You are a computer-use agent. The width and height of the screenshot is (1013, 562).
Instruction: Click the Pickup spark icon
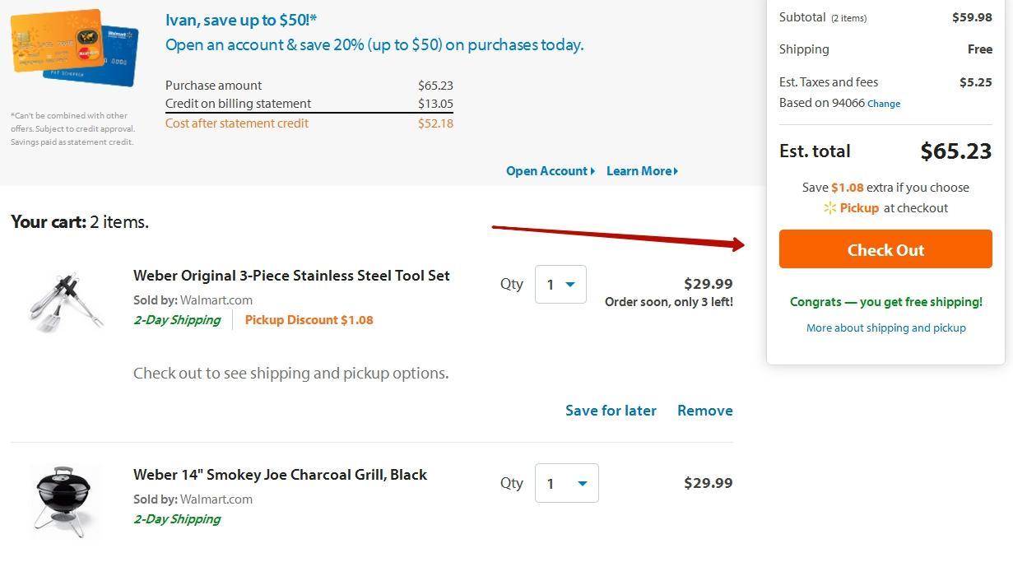pos(829,208)
